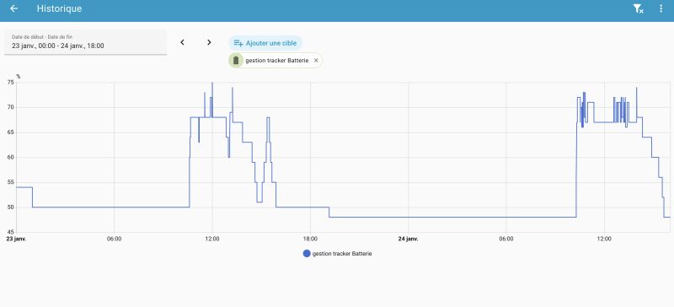Click the Historique page title

(x=59, y=8)
